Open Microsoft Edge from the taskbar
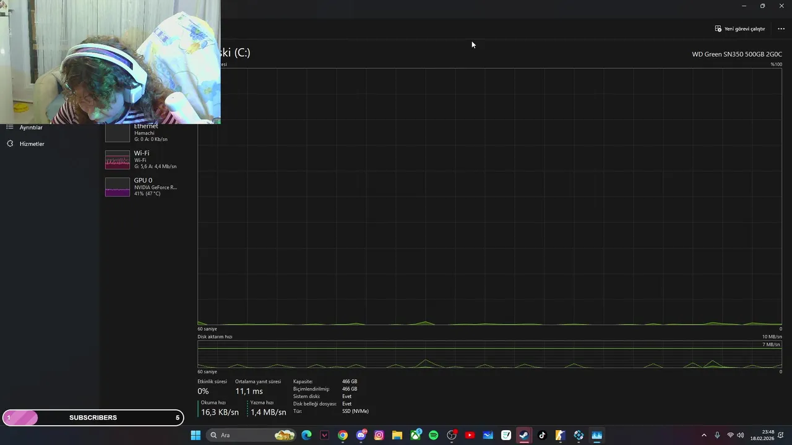792x445 pixels. (306, 435)
